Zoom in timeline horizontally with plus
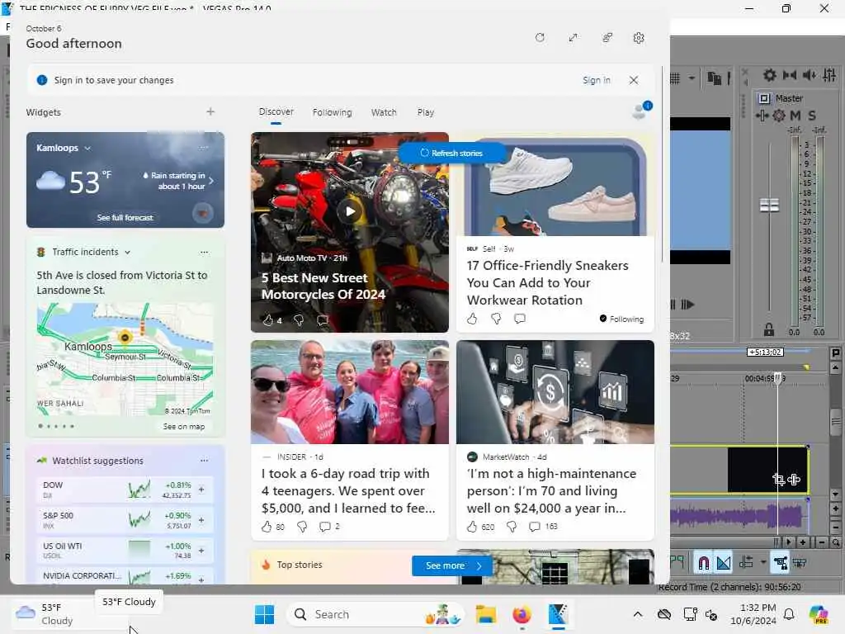Screen dimensions: 845x634 coord(803,542)
